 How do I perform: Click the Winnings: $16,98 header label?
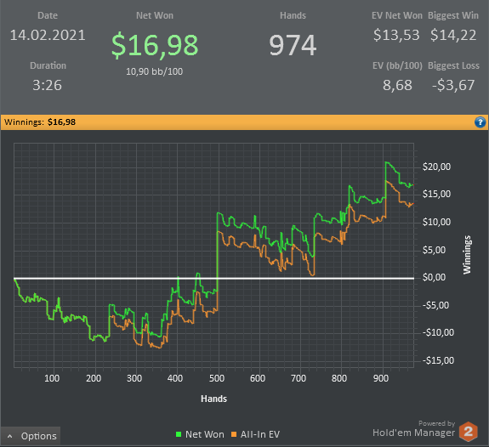[40, 122]
